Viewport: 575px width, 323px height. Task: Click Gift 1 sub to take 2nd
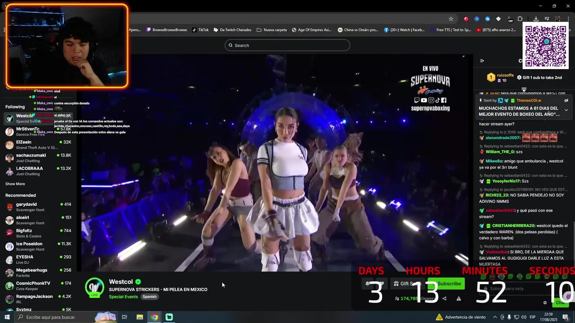(539, 78)
